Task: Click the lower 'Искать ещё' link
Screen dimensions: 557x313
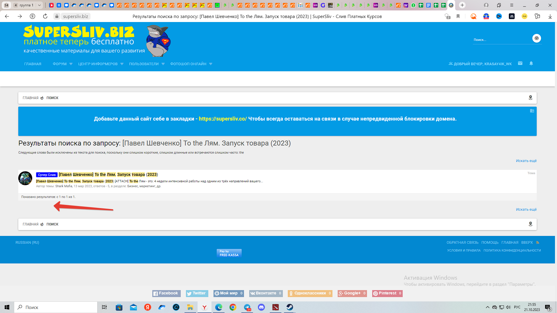Action: pyautogui.click(x=526, y=210)
